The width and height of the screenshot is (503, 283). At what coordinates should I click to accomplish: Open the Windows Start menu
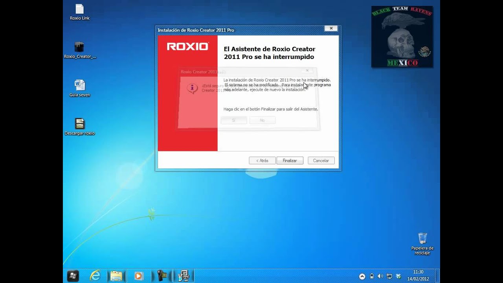(73, 276)
